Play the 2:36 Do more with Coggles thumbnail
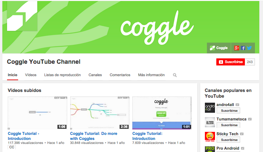 100,113
